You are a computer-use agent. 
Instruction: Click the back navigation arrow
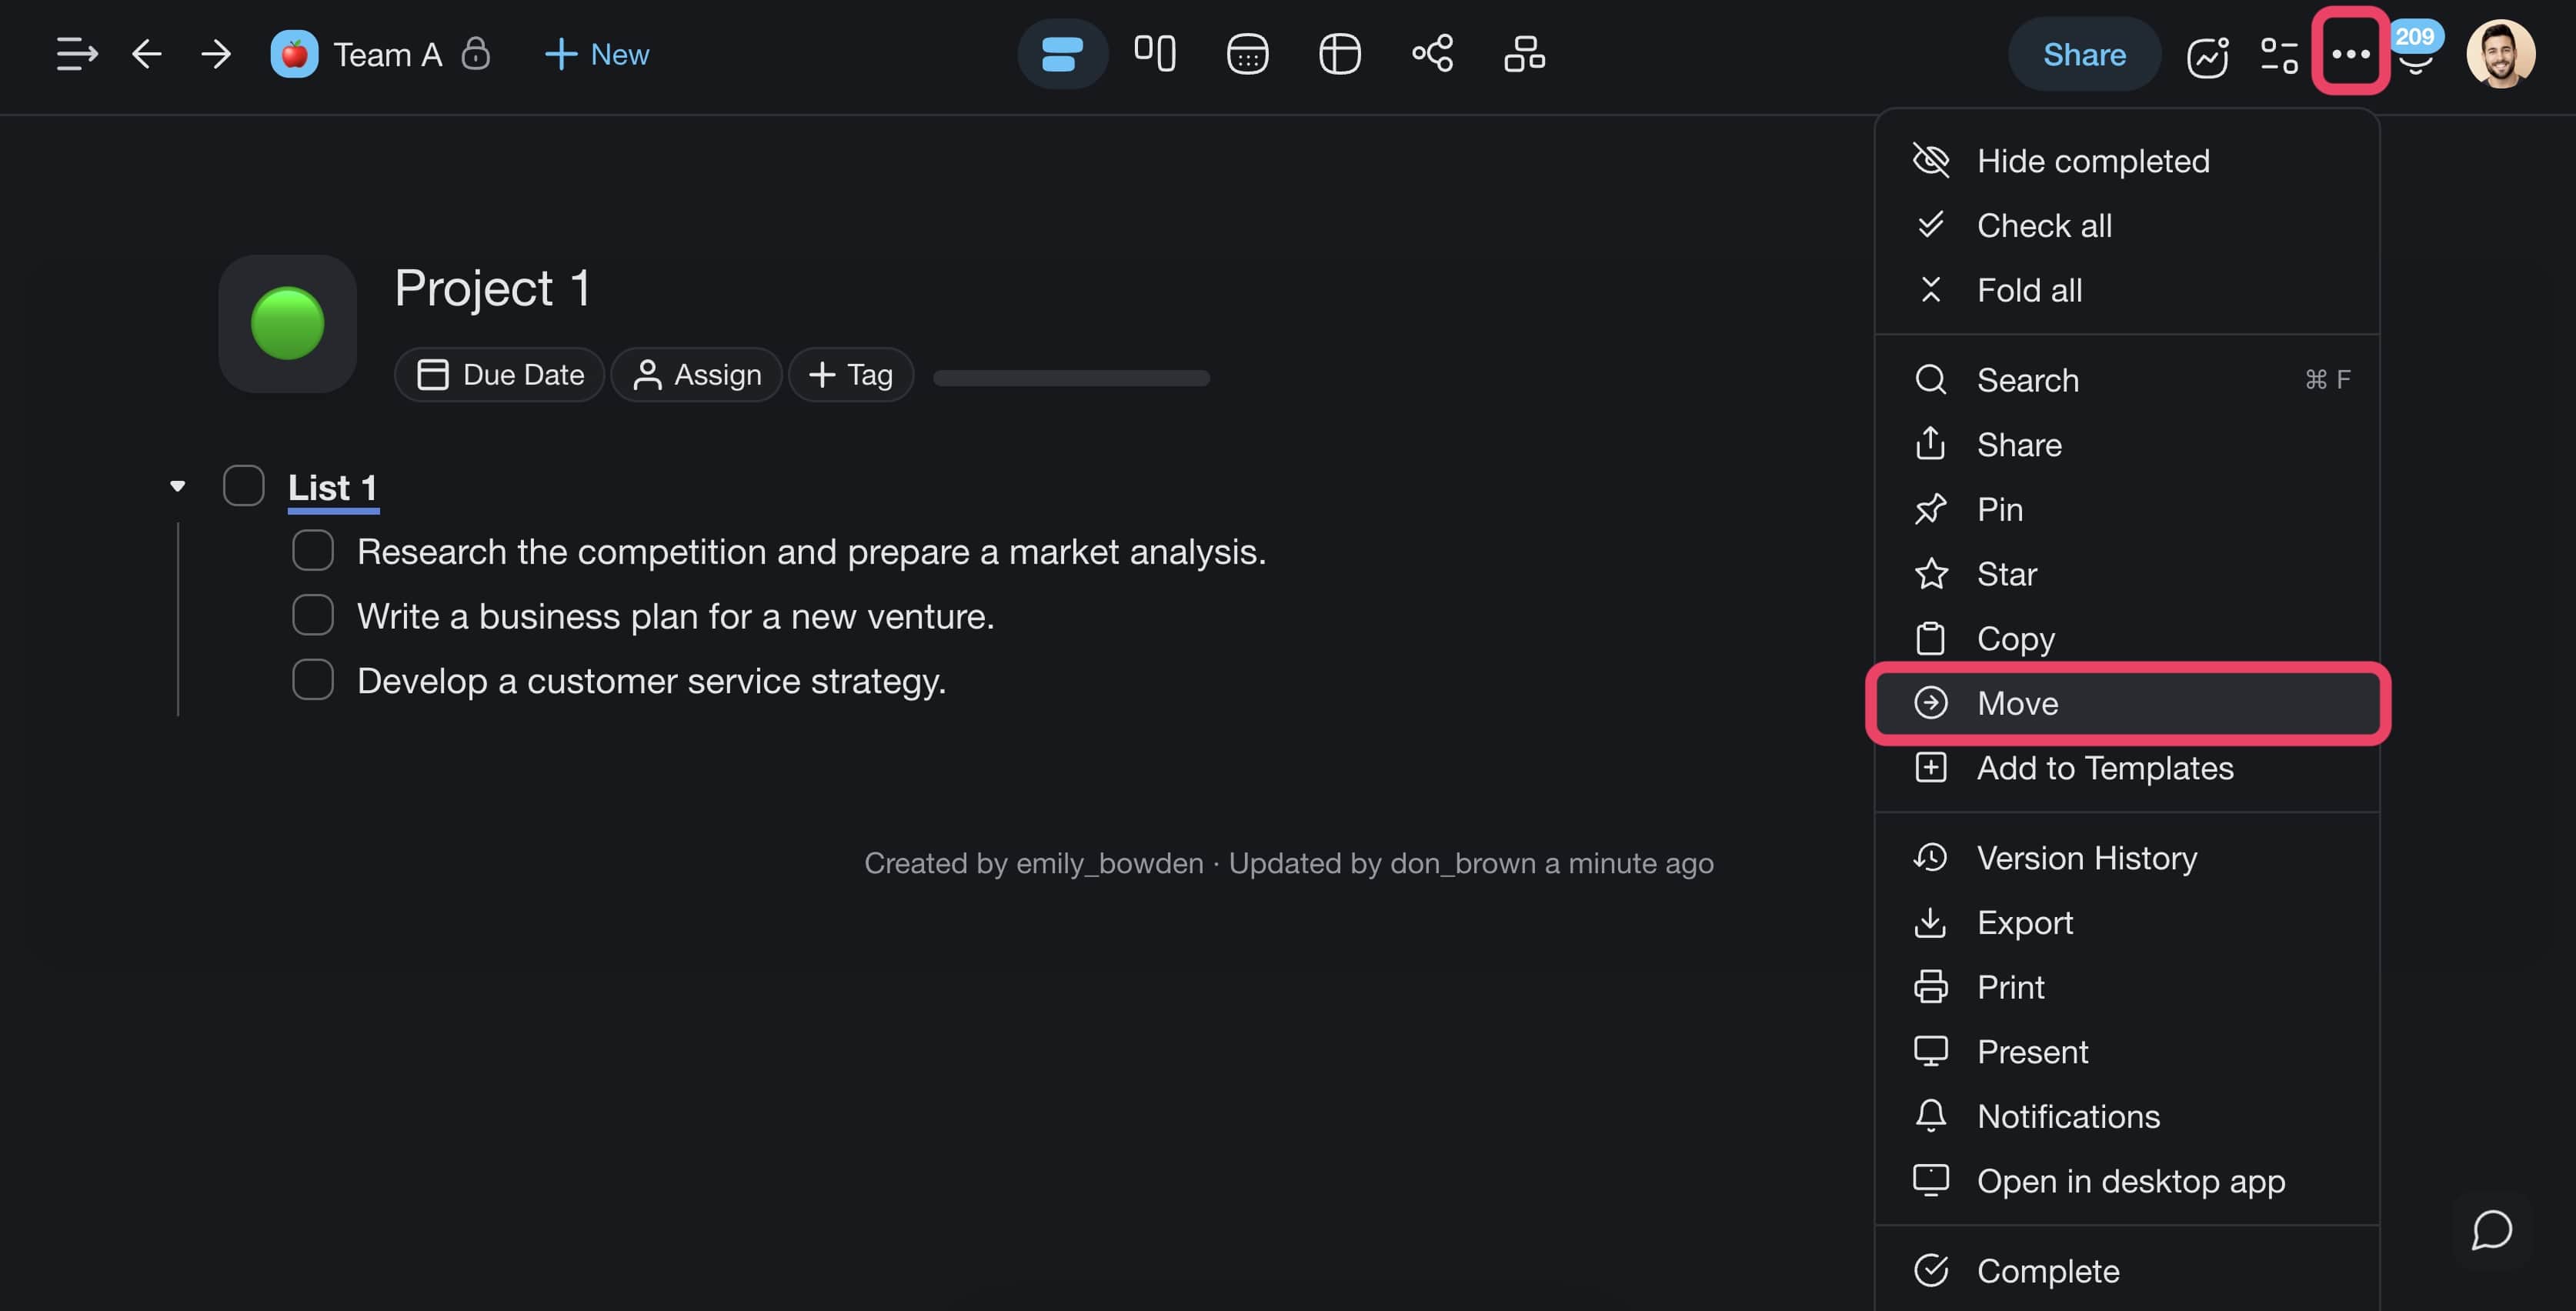[147, 54]
